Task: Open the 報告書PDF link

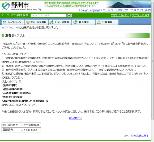Action: point(75,118)
